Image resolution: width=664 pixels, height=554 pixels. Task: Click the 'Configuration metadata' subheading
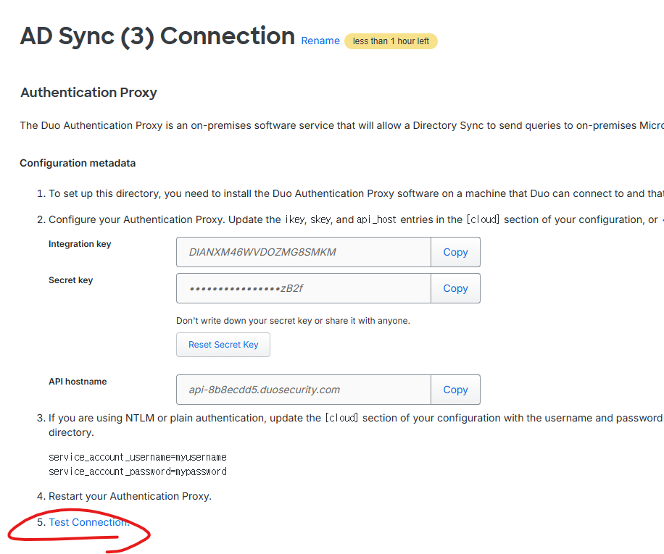pos(78,163)
